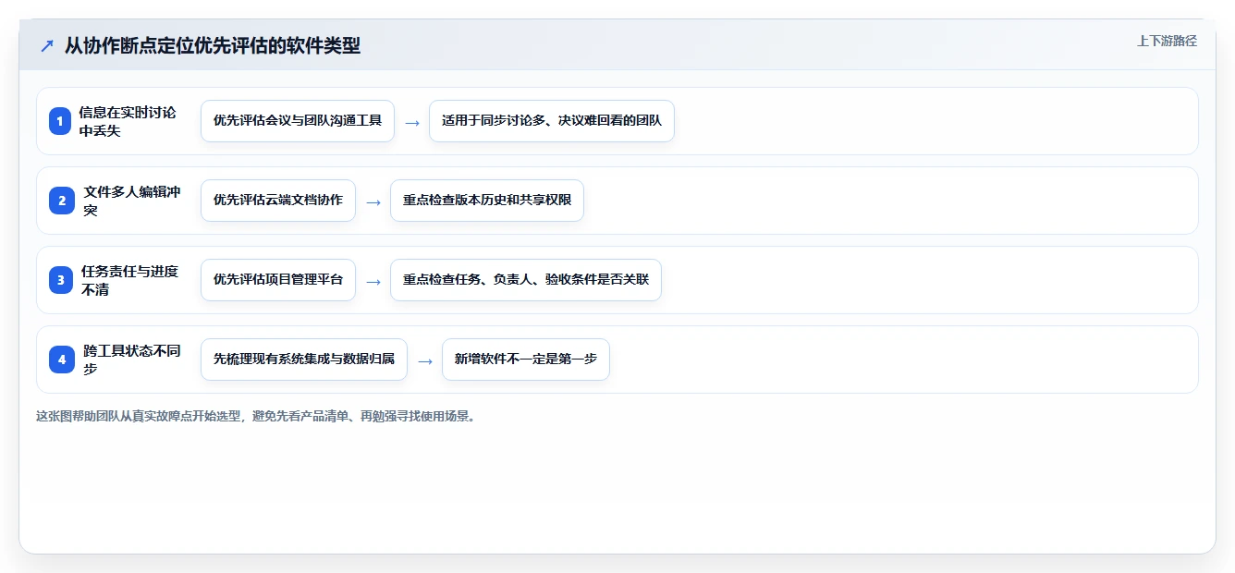Click the number 4 step badge
Screen dimensions: 1235x573
tap(60, 360)
